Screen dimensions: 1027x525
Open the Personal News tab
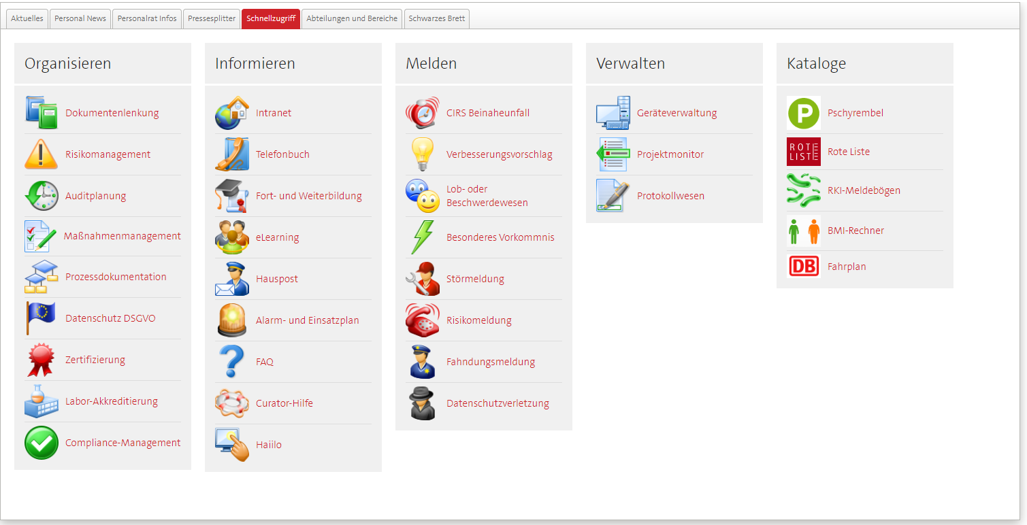(80, 19)
